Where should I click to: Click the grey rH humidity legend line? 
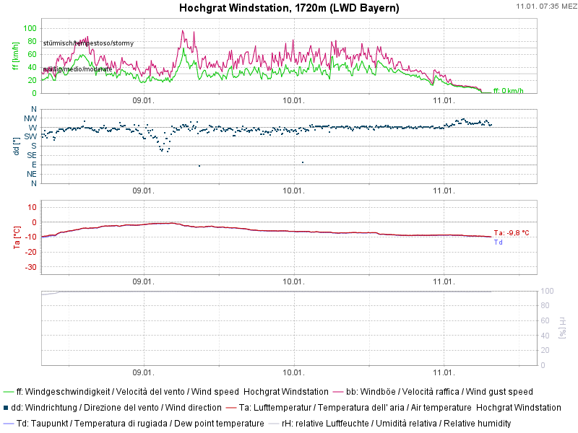(273, 424)
